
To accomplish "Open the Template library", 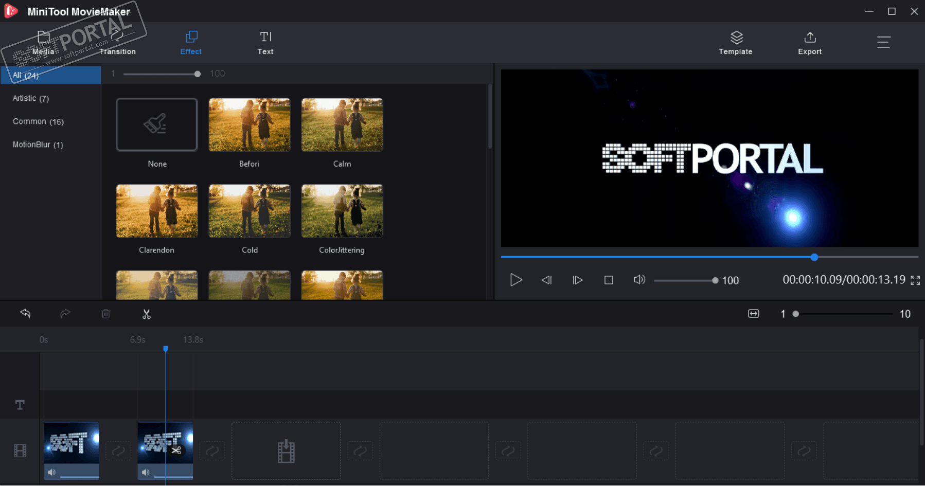I will (x=736, y=43).
